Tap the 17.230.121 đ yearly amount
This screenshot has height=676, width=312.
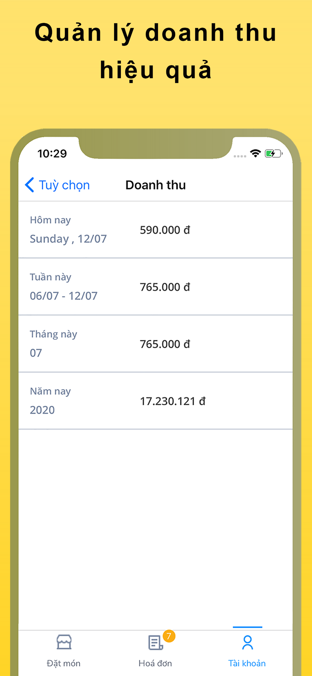tap(173, 401)
